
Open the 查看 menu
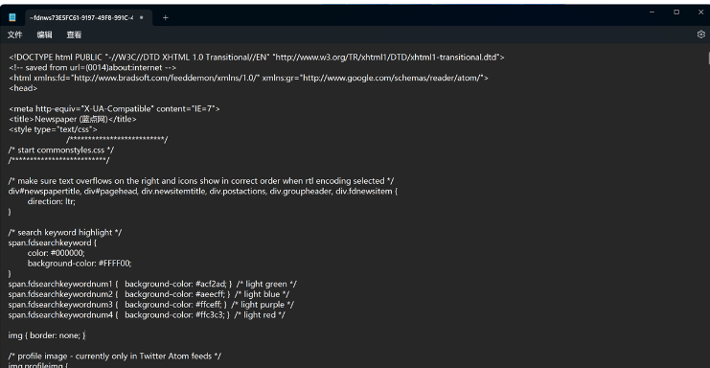pos(74,34)
